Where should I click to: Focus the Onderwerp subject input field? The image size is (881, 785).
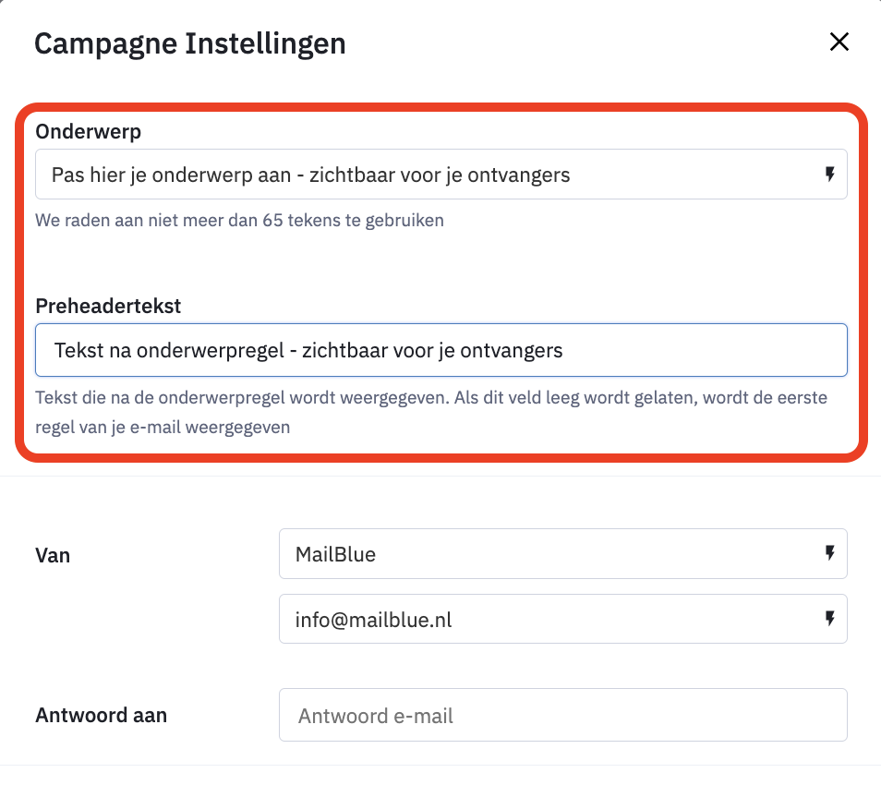click(441, 175)
